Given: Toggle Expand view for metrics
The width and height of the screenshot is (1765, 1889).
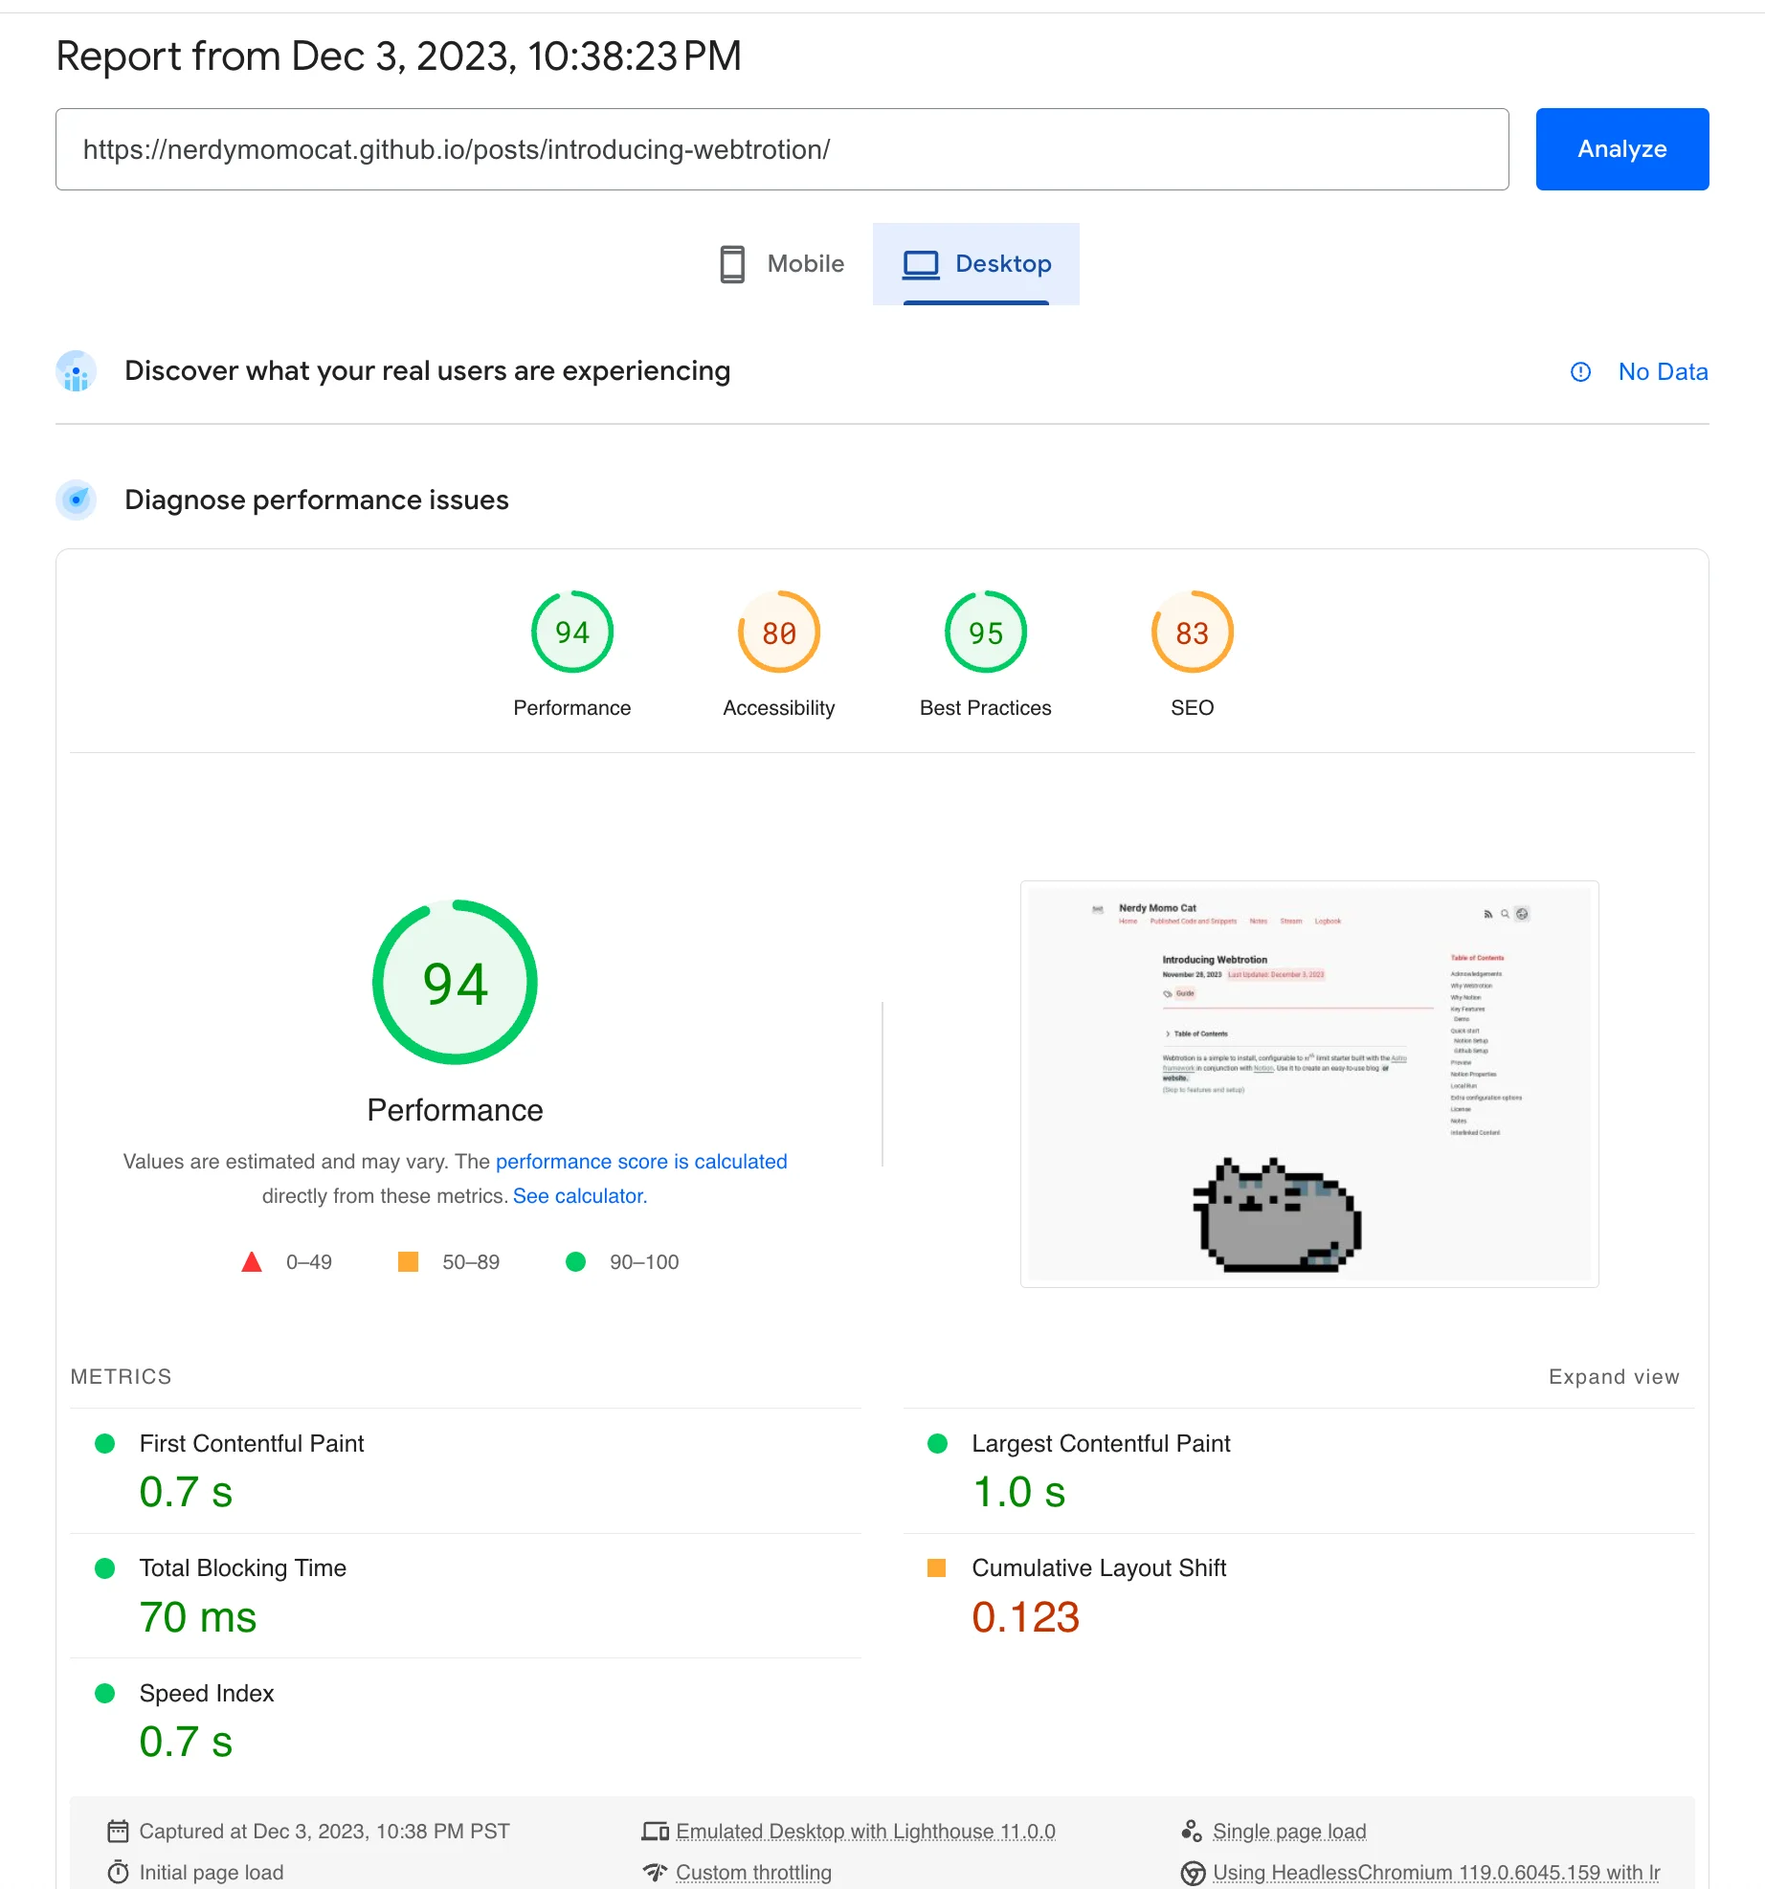Looking at the screenshot, I should [x=1613, y=1377].
